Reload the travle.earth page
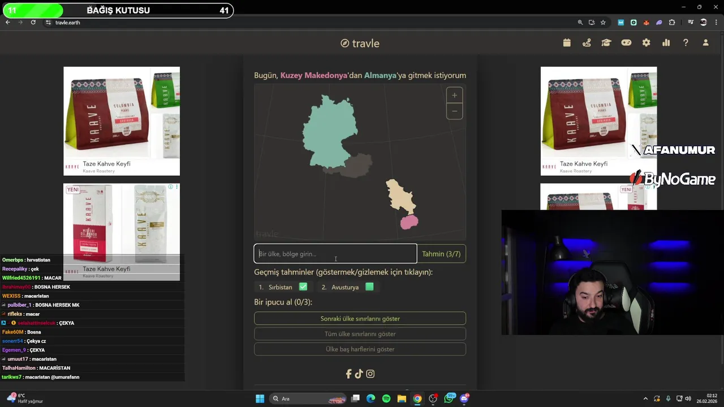 click(x=33, y=23)
